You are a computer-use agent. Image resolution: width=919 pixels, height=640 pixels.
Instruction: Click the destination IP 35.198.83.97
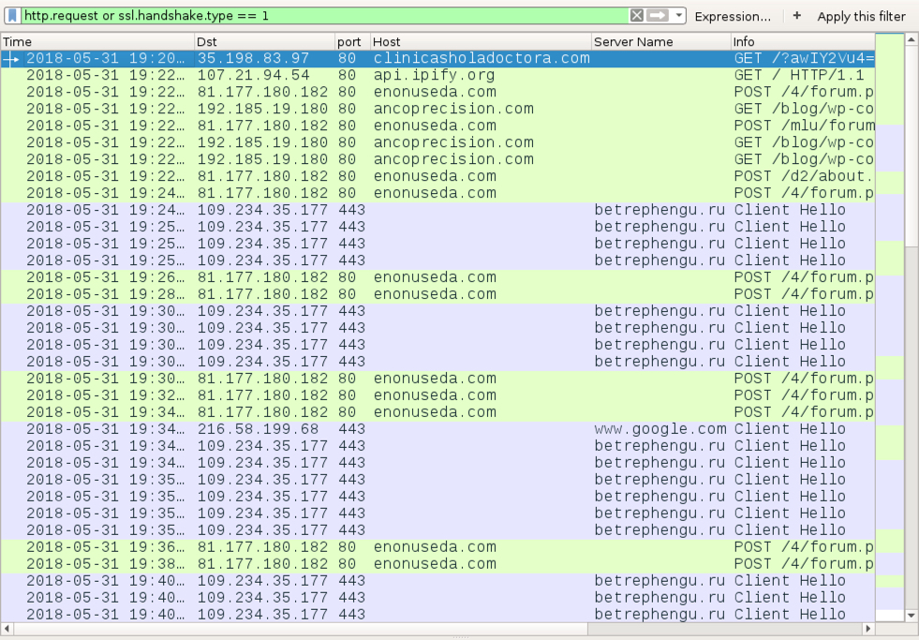point(253,59)
